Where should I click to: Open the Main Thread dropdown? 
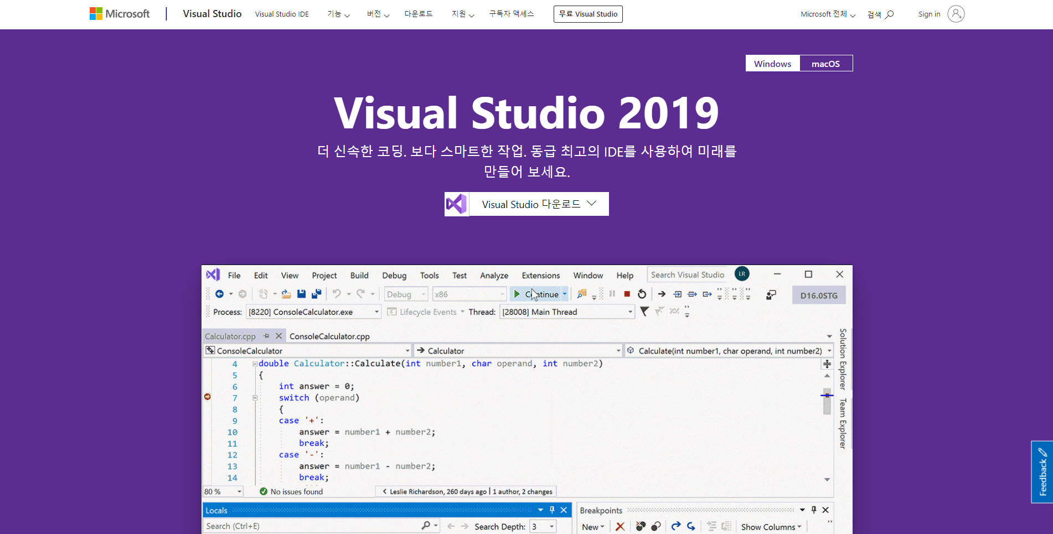point(567,312)
